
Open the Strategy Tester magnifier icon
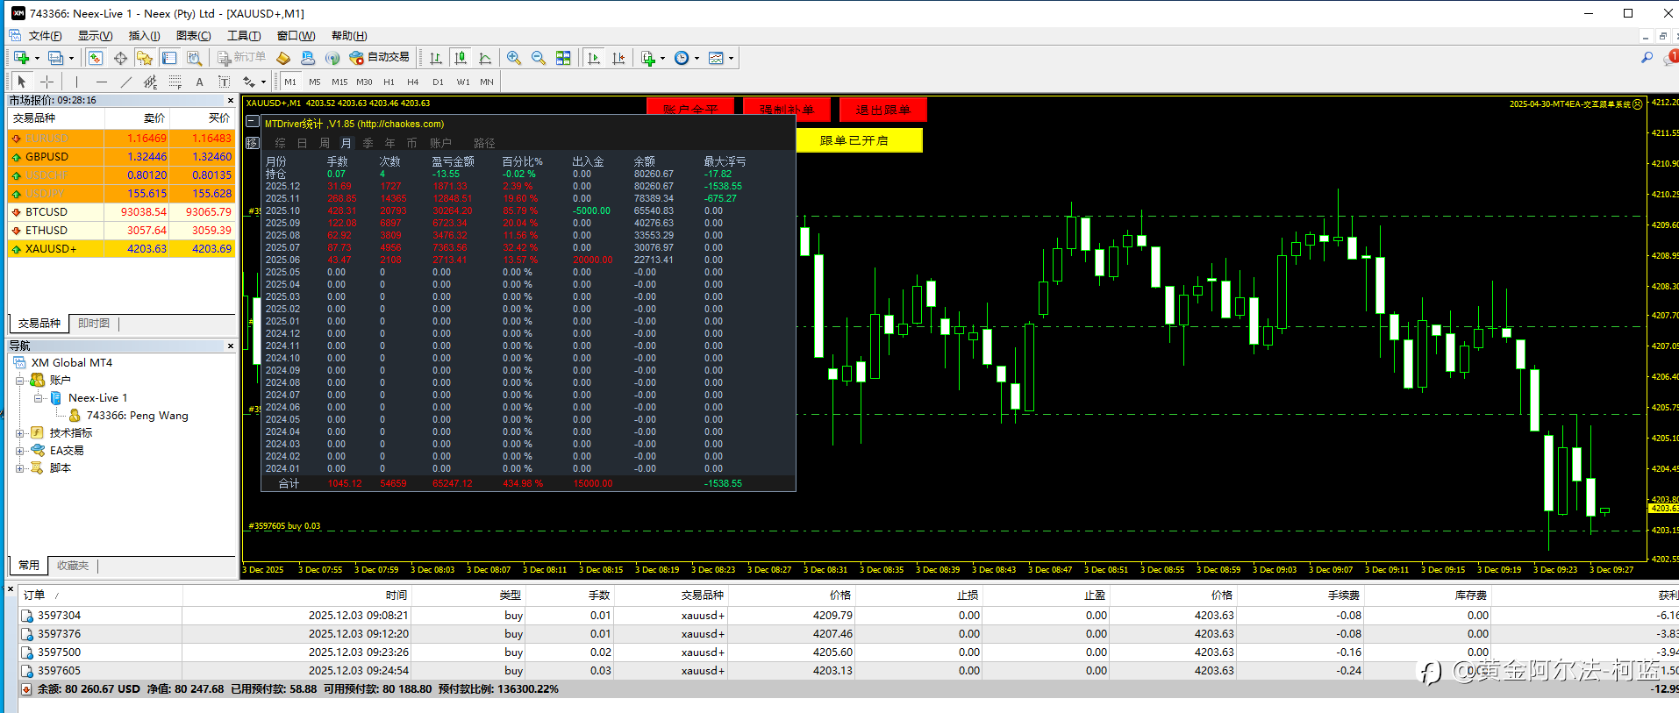coord(195,58)
